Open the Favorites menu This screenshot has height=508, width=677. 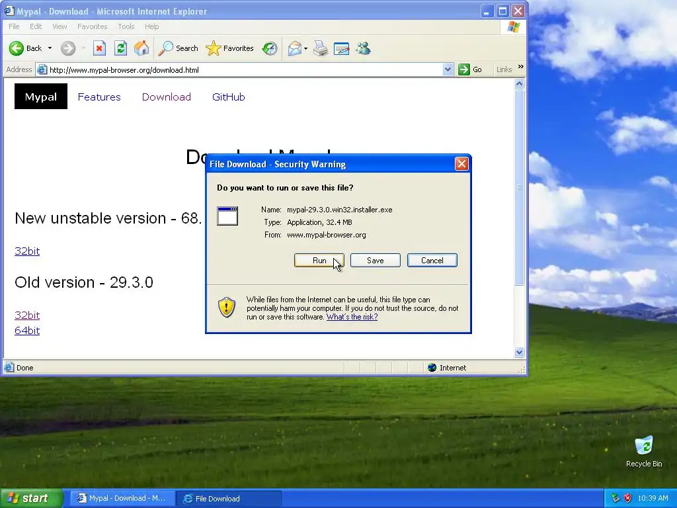pos(93,26)
